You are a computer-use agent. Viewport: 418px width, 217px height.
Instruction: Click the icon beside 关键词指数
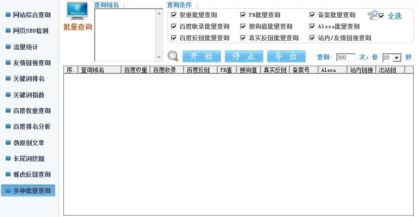(x=8, y=95)
